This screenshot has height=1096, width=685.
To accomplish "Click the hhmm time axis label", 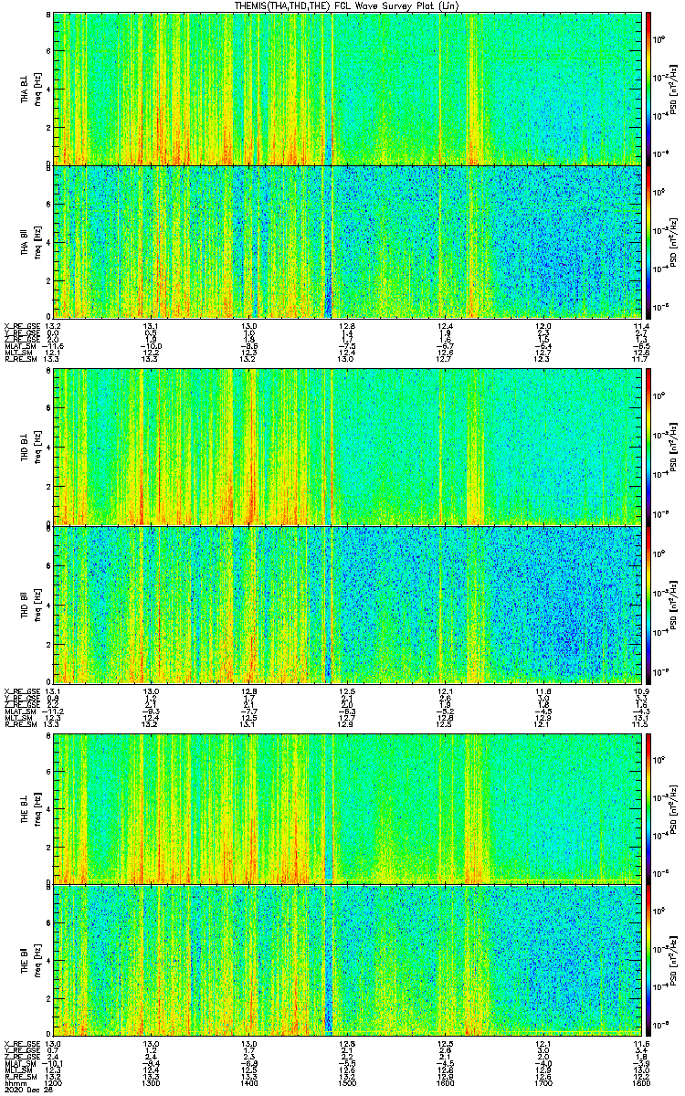I will tap(15, 1083).
